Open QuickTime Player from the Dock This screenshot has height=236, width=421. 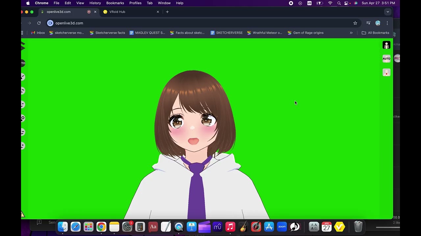179,227
